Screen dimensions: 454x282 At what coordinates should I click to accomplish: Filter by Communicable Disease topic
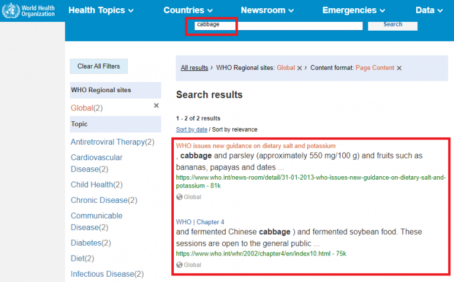tap(96, 222)
